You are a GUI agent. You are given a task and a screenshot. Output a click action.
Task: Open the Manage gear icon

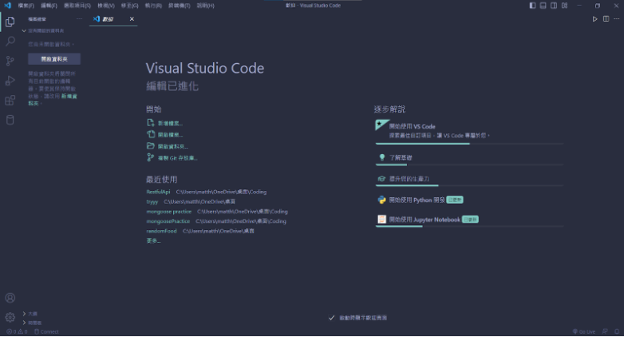(x=10, y=317)
